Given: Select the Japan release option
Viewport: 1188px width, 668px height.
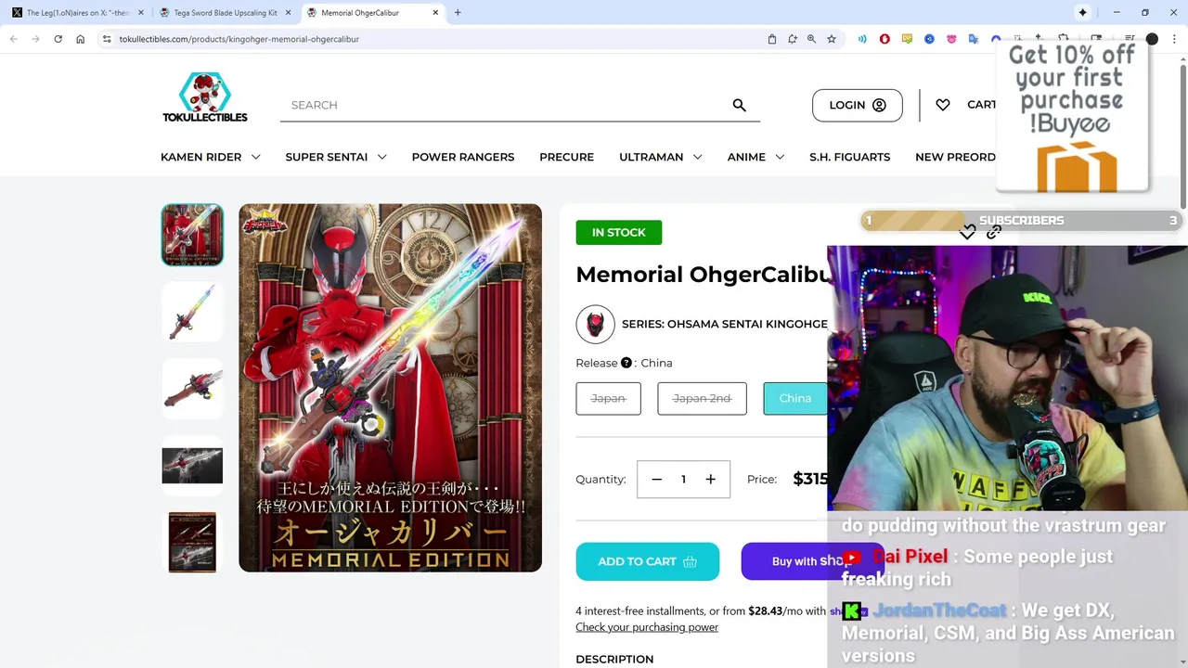Looking at the screenshot, I should [608, 398].
